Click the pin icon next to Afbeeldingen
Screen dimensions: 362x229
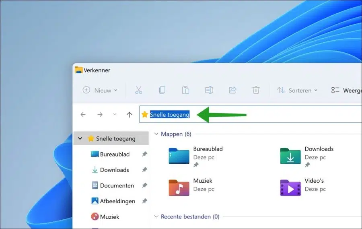tap(144, 201)
